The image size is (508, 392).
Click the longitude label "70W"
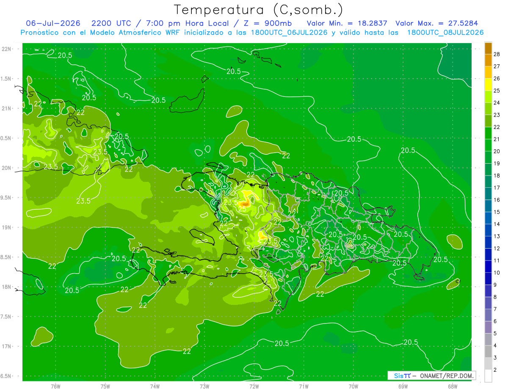[353, 387]
